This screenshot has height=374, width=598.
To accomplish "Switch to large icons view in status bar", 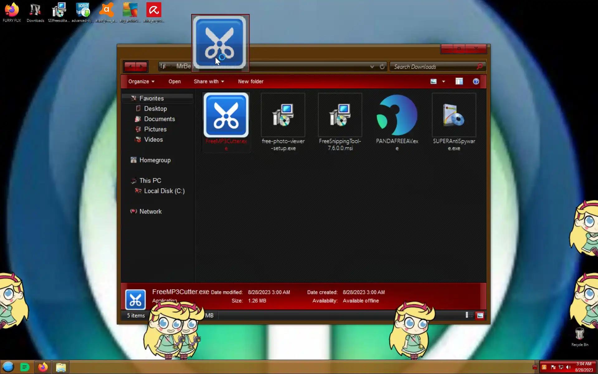I will pos(480,315).
